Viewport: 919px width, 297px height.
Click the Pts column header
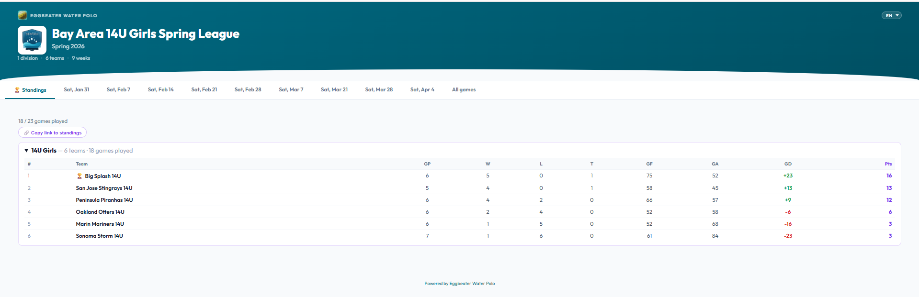click(x=888, y=164)
